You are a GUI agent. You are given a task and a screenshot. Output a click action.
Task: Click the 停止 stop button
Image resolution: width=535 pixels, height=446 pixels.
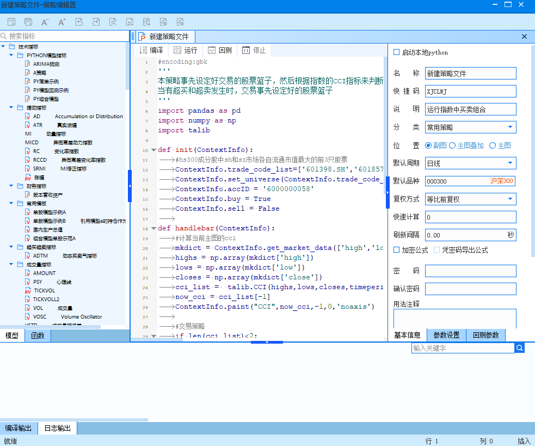point(254,50)
